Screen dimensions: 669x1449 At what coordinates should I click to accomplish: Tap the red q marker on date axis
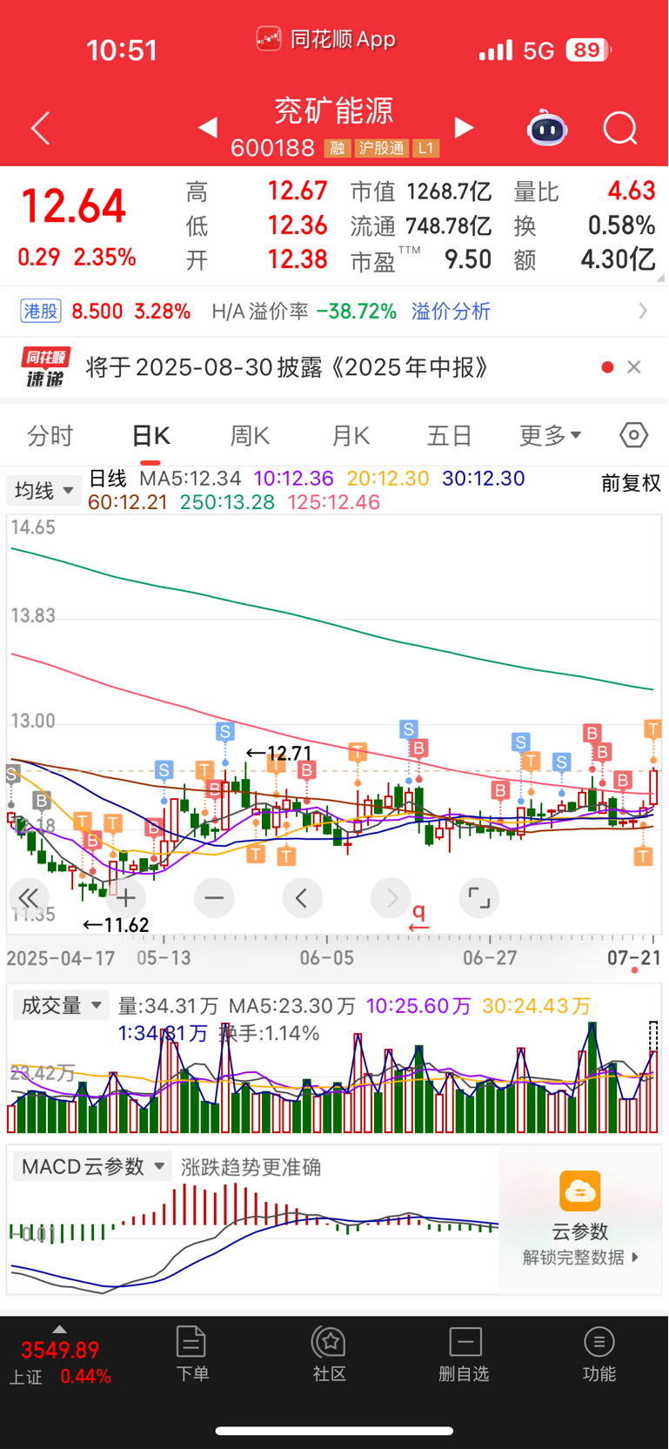pos(418,916)
